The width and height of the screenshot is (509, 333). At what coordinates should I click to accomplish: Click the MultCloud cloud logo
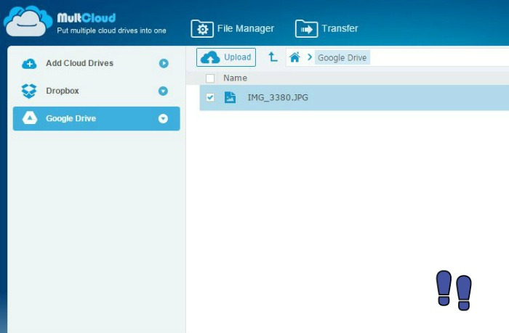click(x=28, y=22)
